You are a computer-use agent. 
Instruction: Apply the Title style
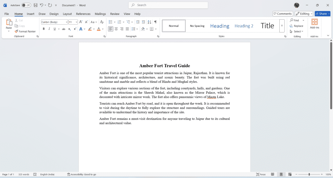point(267,26)
